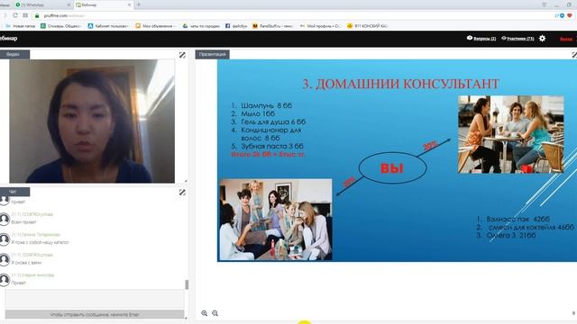577x324 pixels.
Task: Click the red heart bookmark icon
Action: 570,15
